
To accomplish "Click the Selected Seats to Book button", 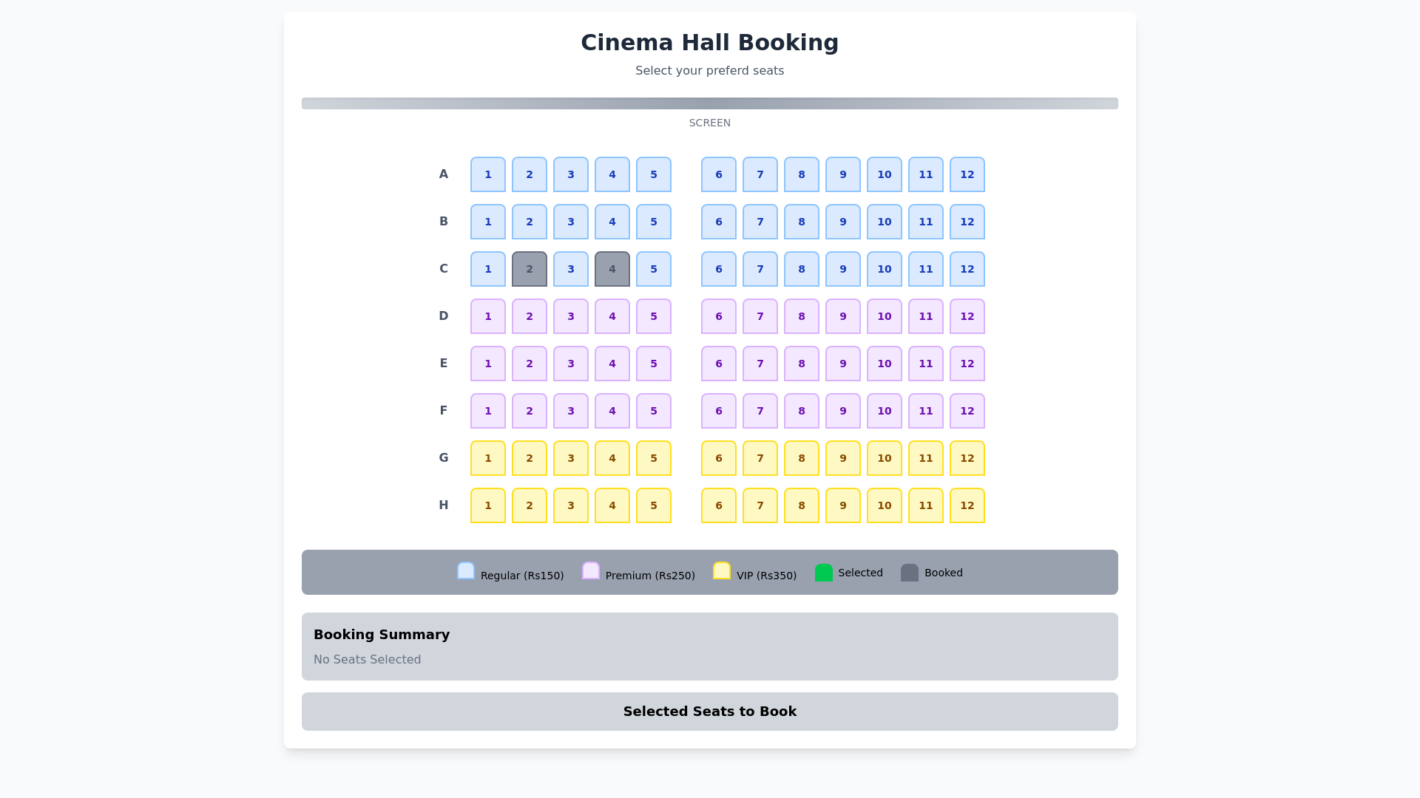I will click(x=710, y=712).
